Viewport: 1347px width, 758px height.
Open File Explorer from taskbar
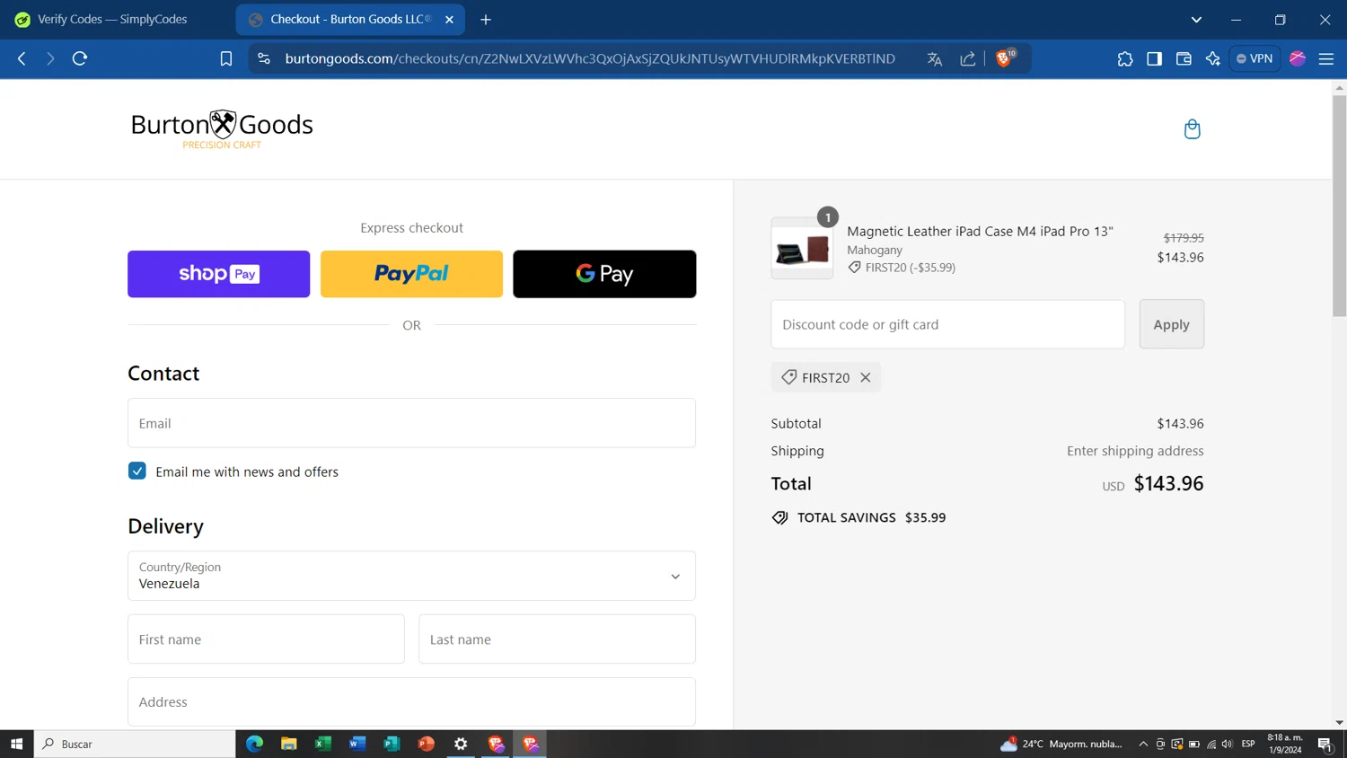288,744
